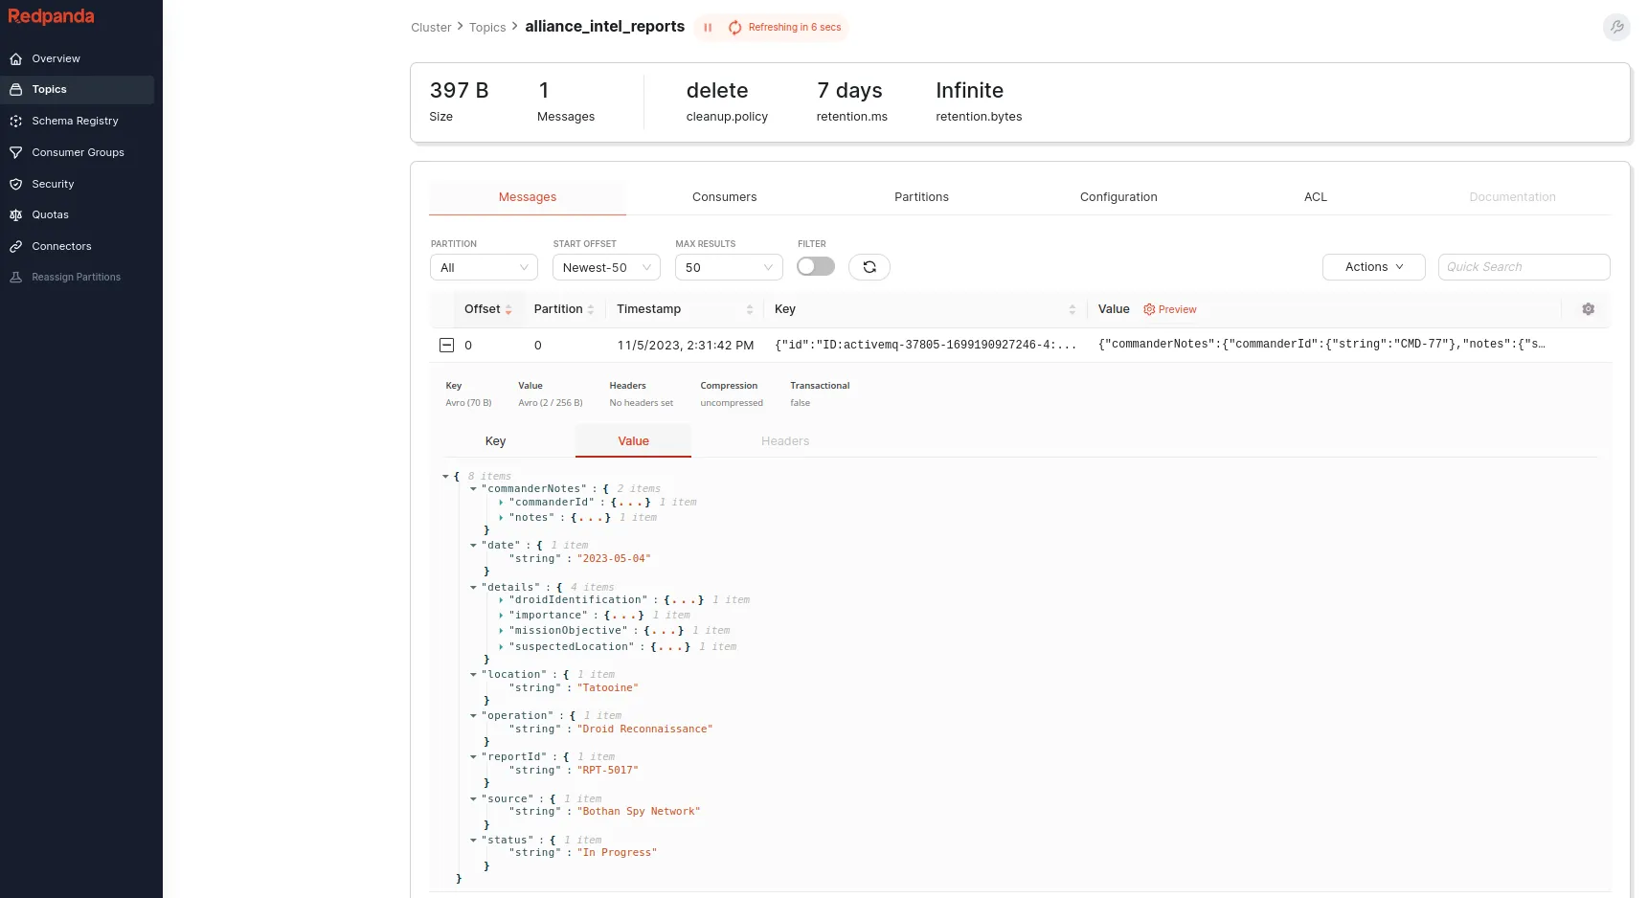The width and height of the screenshot is (1648, 898).
Task: Click the wrench icon at top right
Action: click(x=1616, y=28)
